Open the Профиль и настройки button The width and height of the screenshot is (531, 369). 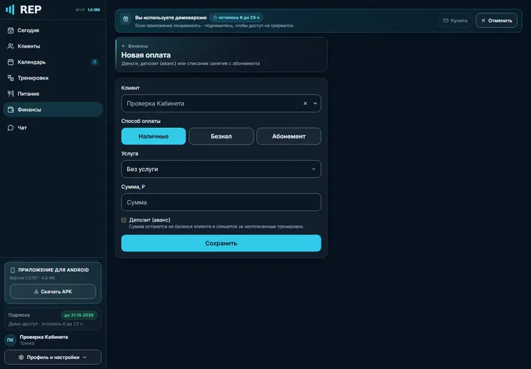pyautogui.click(x=53, y=357)
